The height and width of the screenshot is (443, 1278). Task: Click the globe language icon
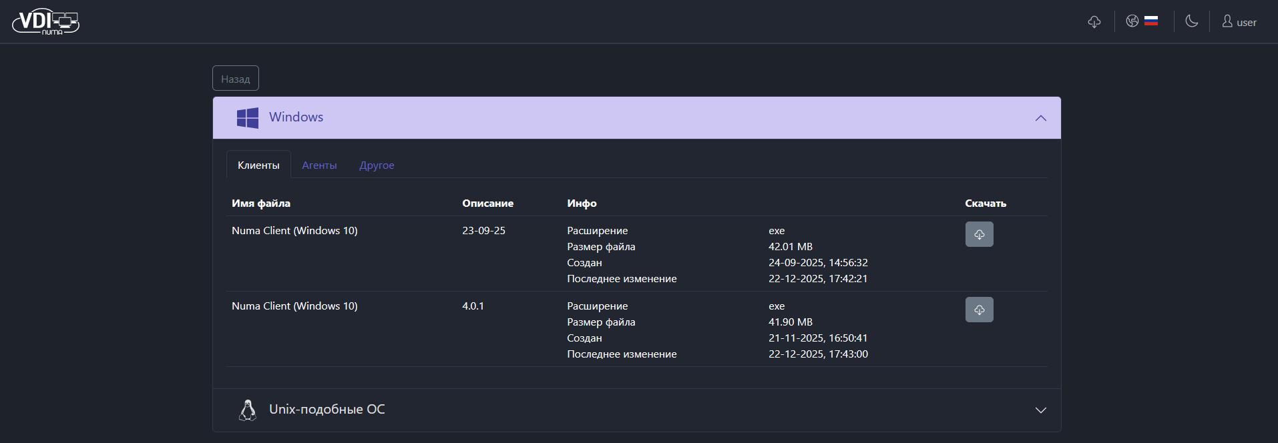coord(1132,21)
